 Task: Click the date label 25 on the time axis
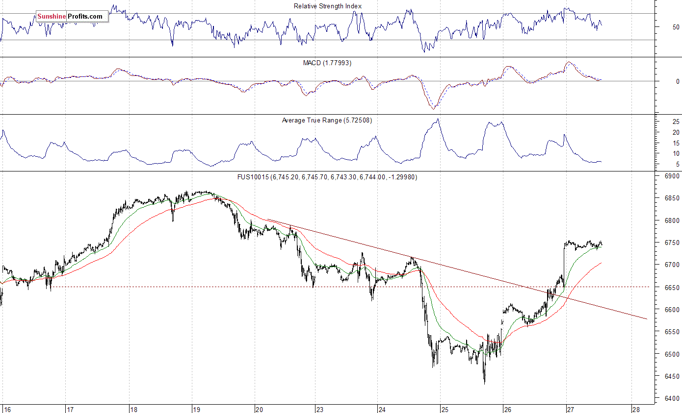pos(444,409)
